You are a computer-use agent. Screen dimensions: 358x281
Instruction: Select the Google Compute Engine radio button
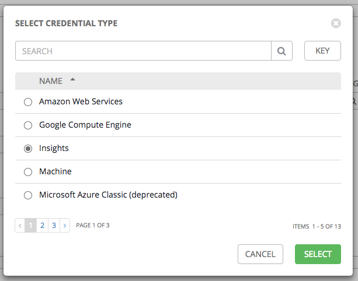(x=28, y=125)
